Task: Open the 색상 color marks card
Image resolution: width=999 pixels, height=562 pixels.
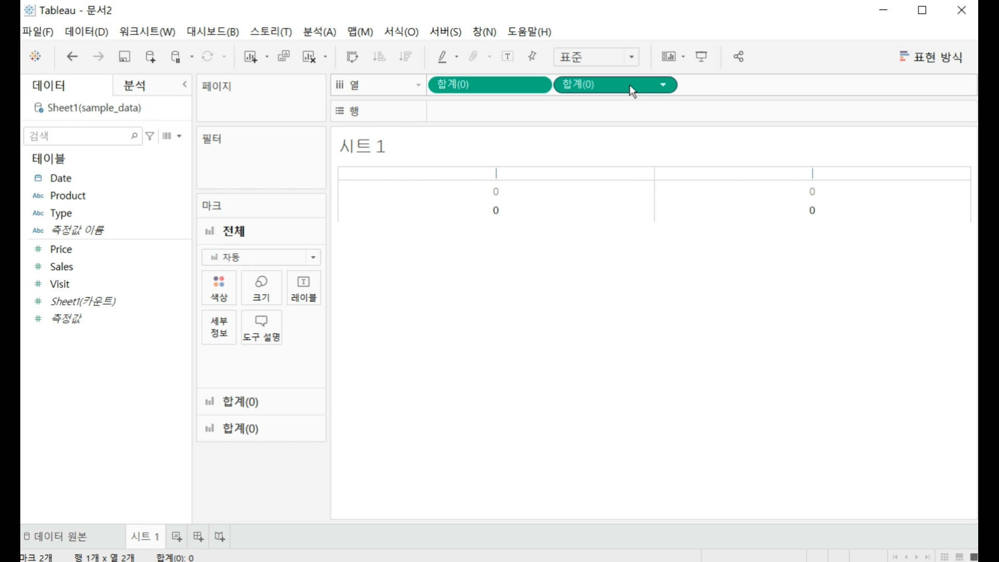Action: [219, 288]
